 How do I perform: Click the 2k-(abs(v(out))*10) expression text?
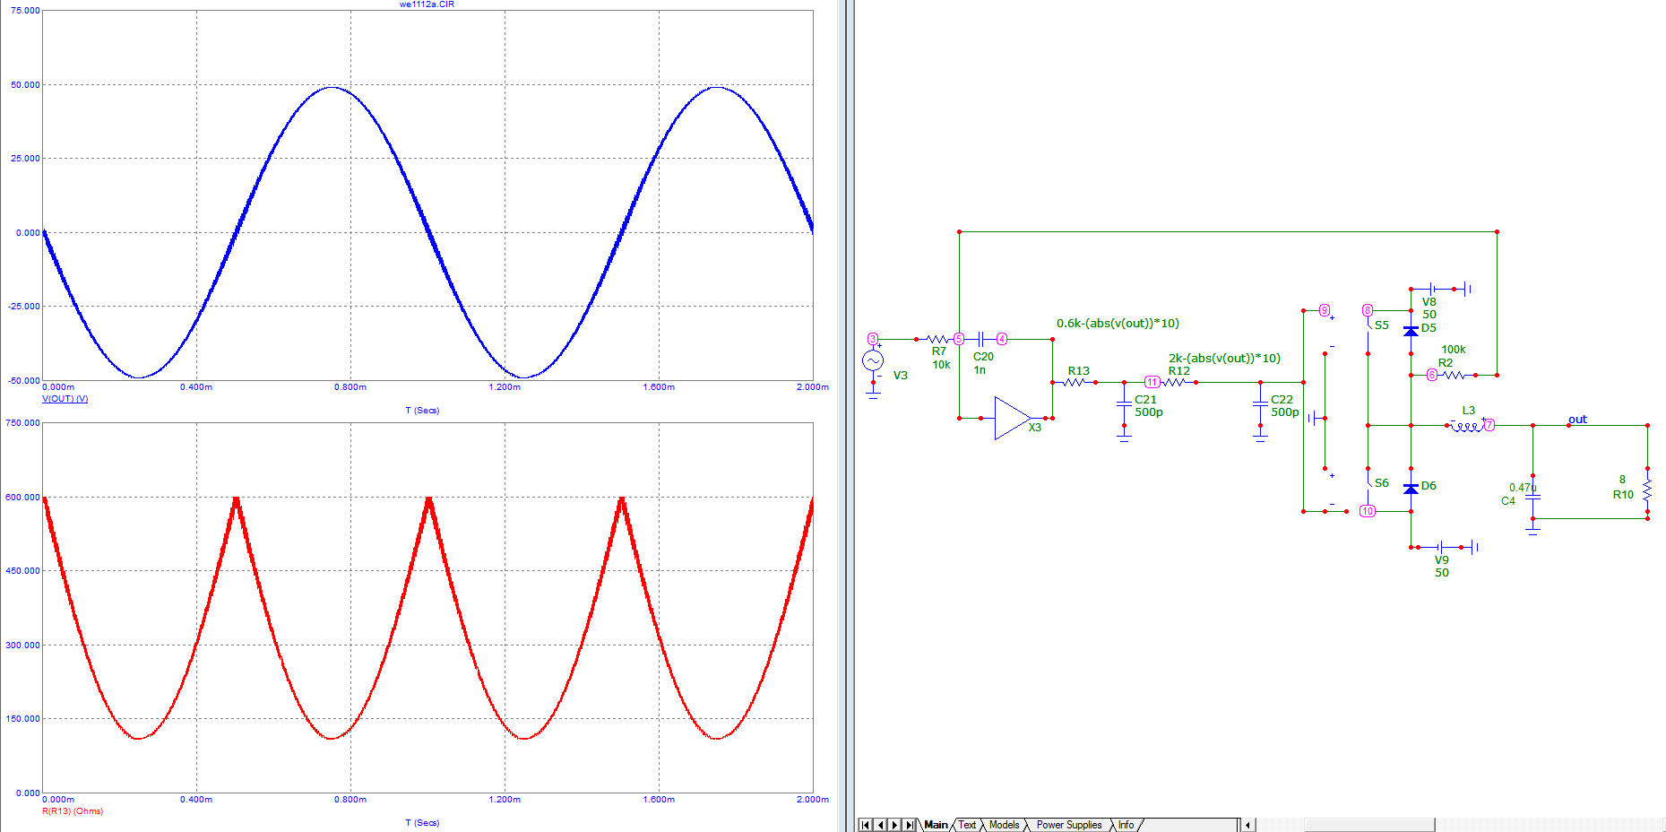tap(1224, 358)
